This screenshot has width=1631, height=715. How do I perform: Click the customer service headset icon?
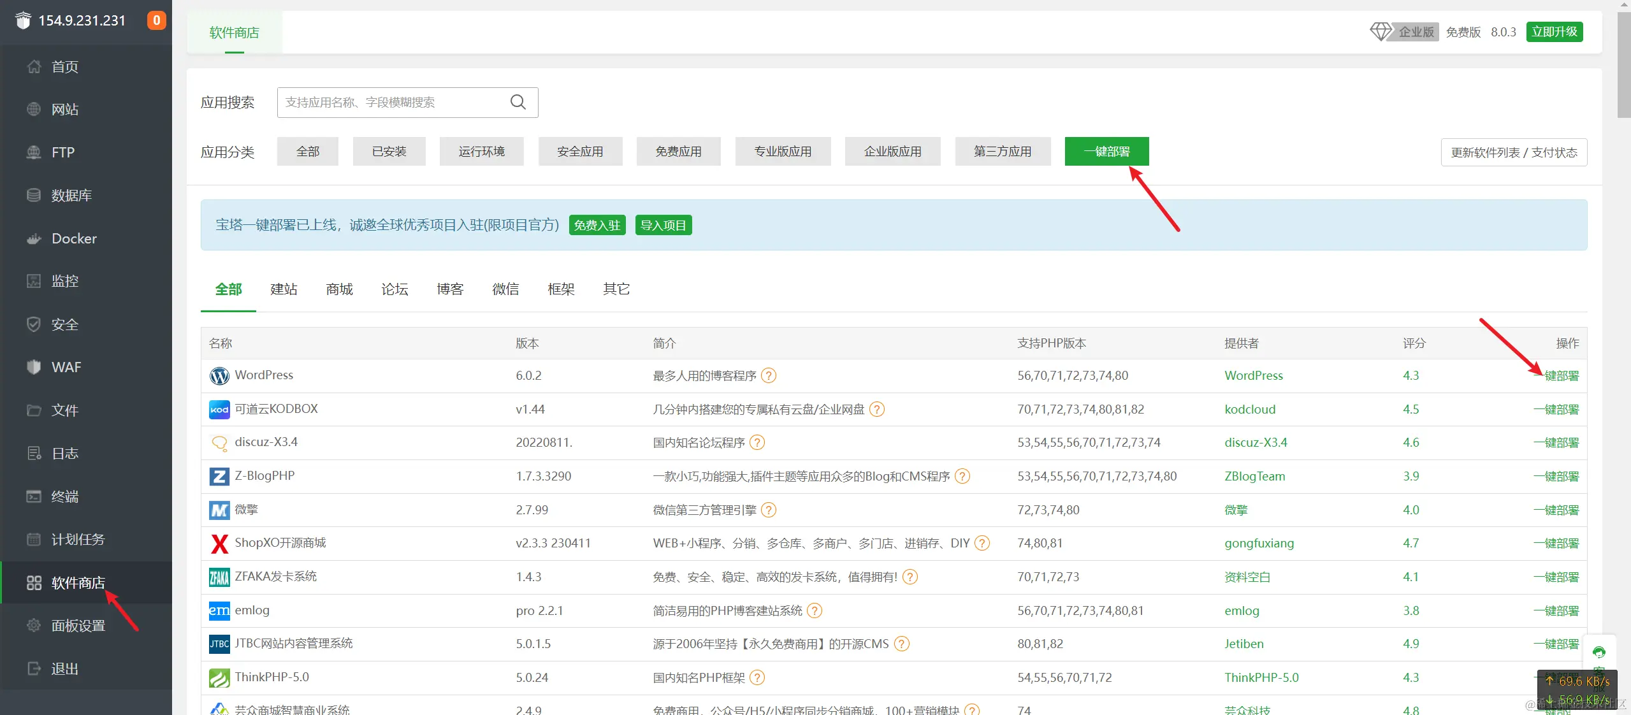(1598, 652)
